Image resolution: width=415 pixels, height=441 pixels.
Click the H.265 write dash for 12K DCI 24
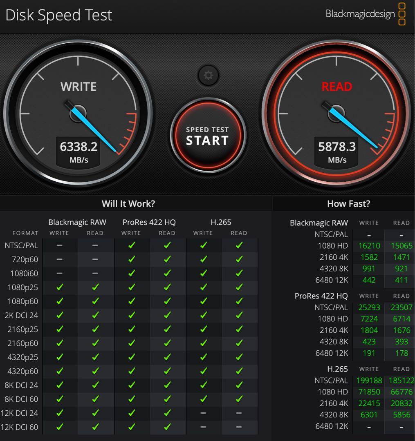point(203,413)
